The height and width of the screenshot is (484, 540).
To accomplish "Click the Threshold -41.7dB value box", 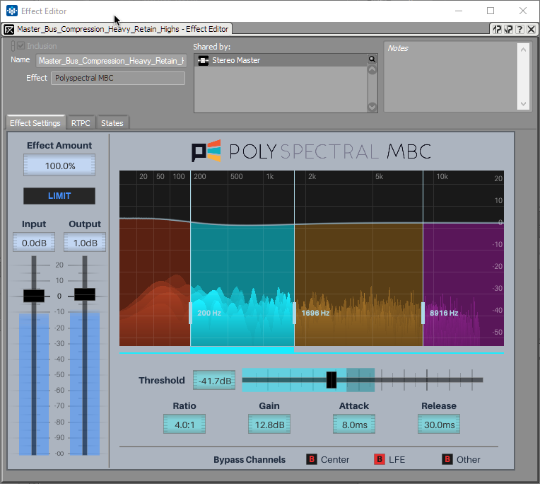I will [214, 380].
